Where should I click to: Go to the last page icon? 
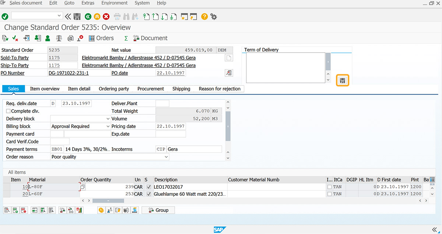pyautogui.click(x=173, y=17)
